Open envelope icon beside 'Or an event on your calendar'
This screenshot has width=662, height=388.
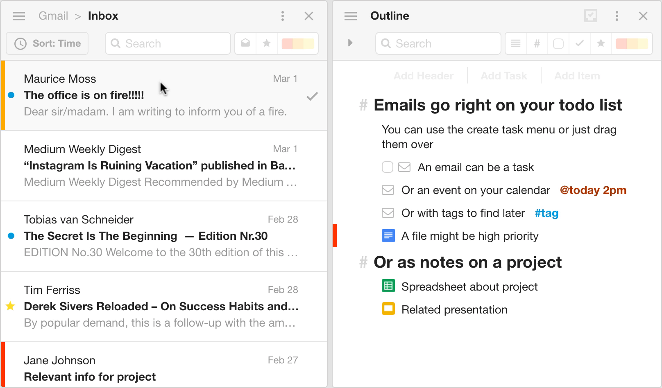pos(388,190)
